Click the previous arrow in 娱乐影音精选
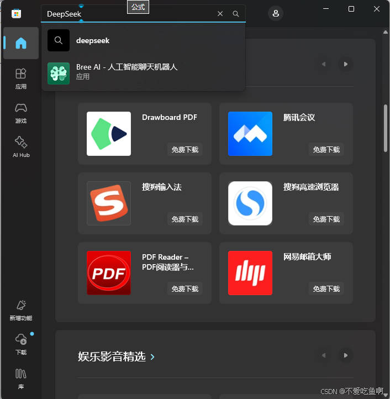This screenshot has height=399, width=390. tap(324, 355)
